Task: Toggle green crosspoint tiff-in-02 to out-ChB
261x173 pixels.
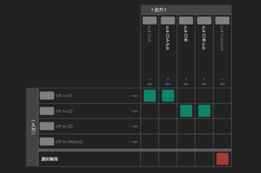Action: click(x=186, y=111)
